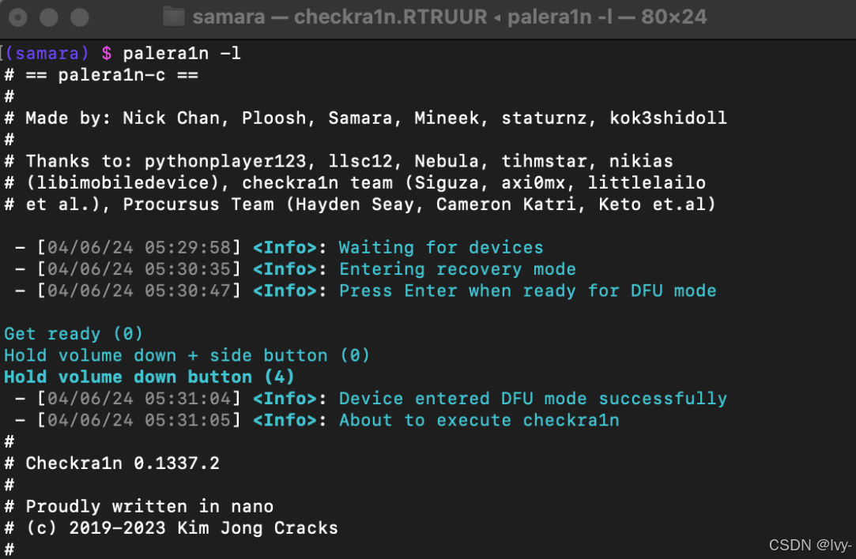Click the 'Thanks to: pythonplayer123' line
The height and width of the screenshot is (559, 856).
[339, 161]
